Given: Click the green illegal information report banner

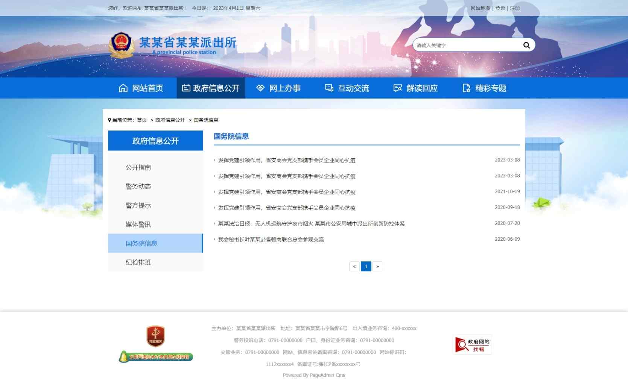Looking at the screenshot, I should click(156, 357).
